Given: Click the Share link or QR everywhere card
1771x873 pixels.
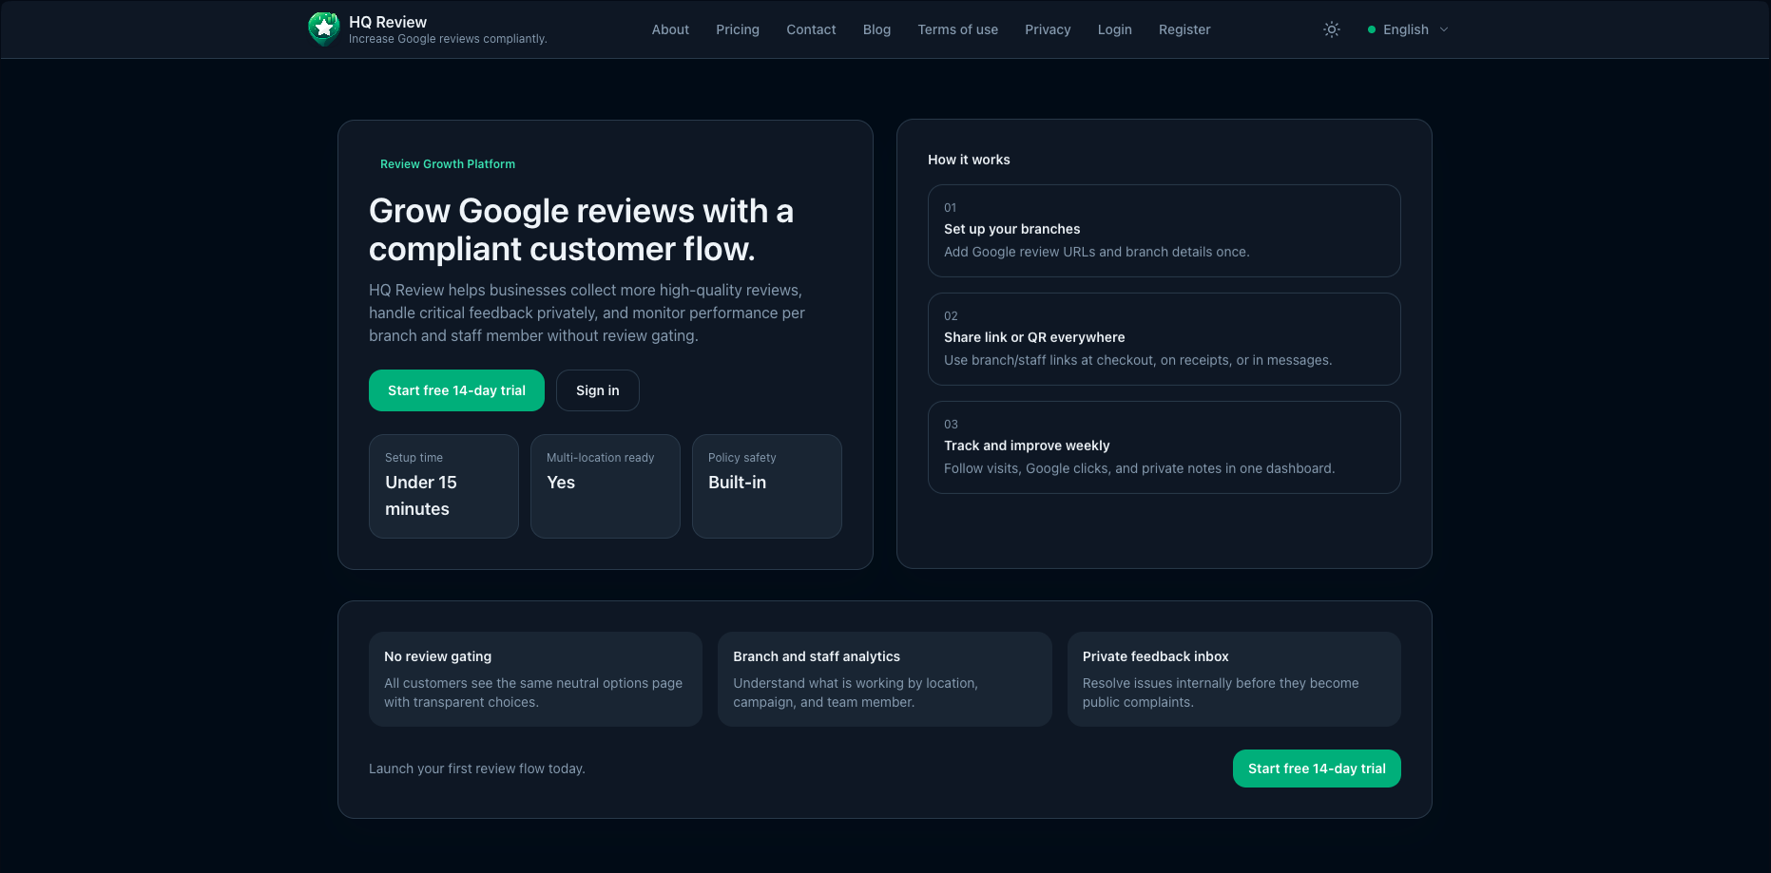Looking at the screenshot, I should coord(1165,339).
